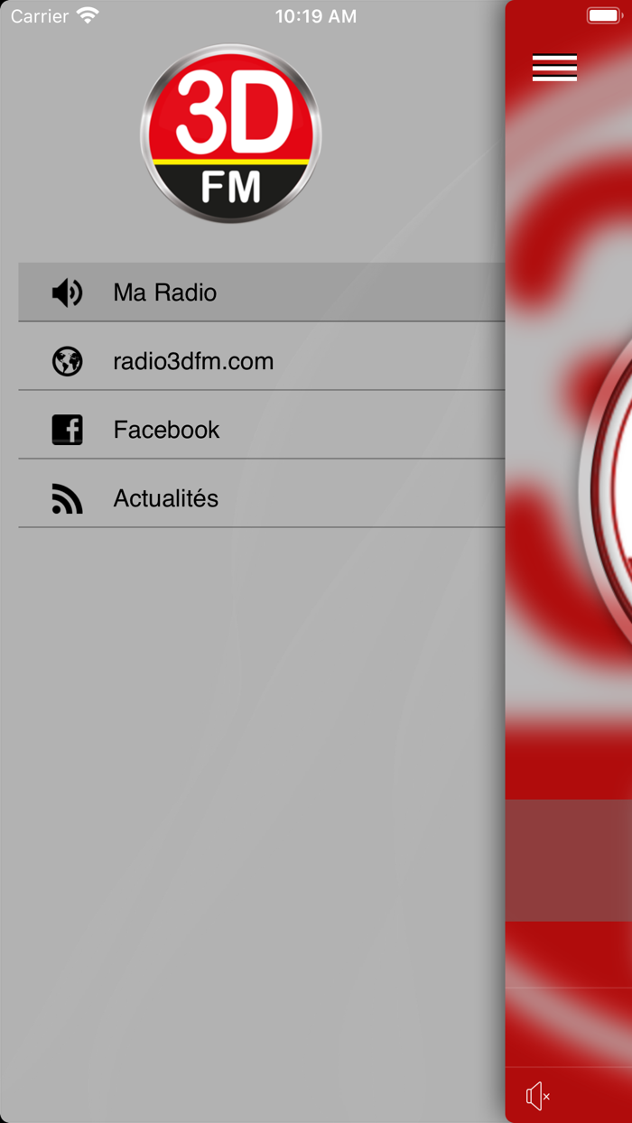Open the Actualités menu entry

coord(262,498)
